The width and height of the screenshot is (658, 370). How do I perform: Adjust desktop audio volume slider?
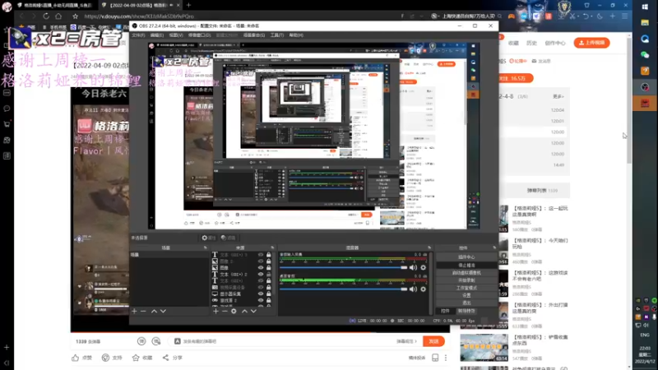point(343,289)
